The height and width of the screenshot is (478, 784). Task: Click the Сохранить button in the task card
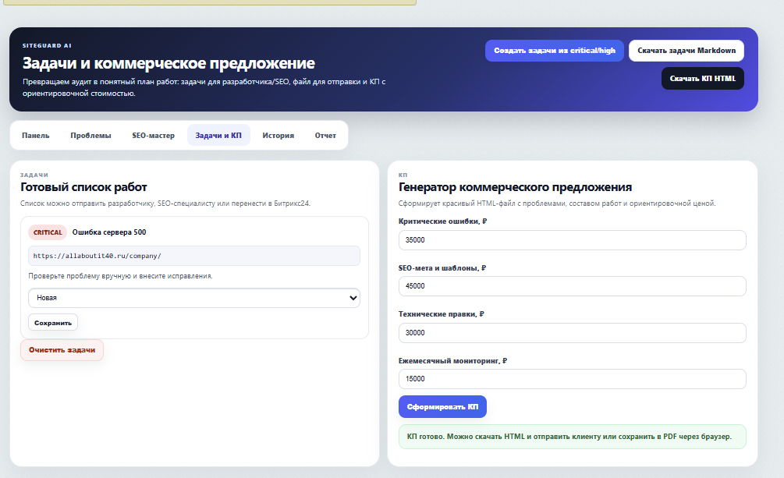[53, 323]
